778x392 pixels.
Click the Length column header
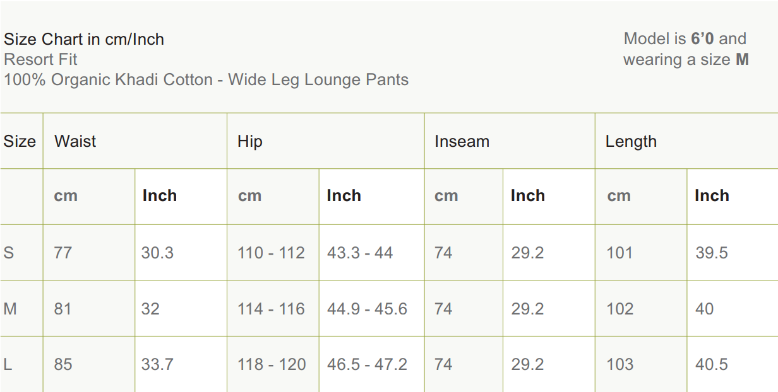tap(631, 141)
